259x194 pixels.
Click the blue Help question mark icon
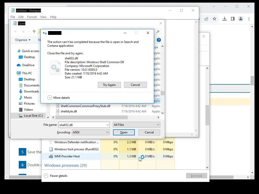pos(159,40)
